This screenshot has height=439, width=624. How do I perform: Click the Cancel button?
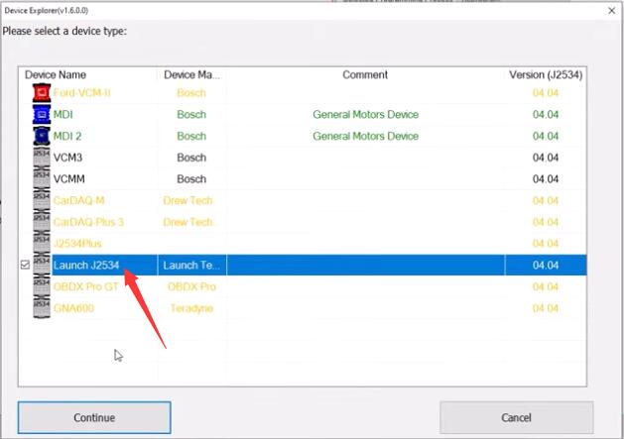(x=516, y=417)
